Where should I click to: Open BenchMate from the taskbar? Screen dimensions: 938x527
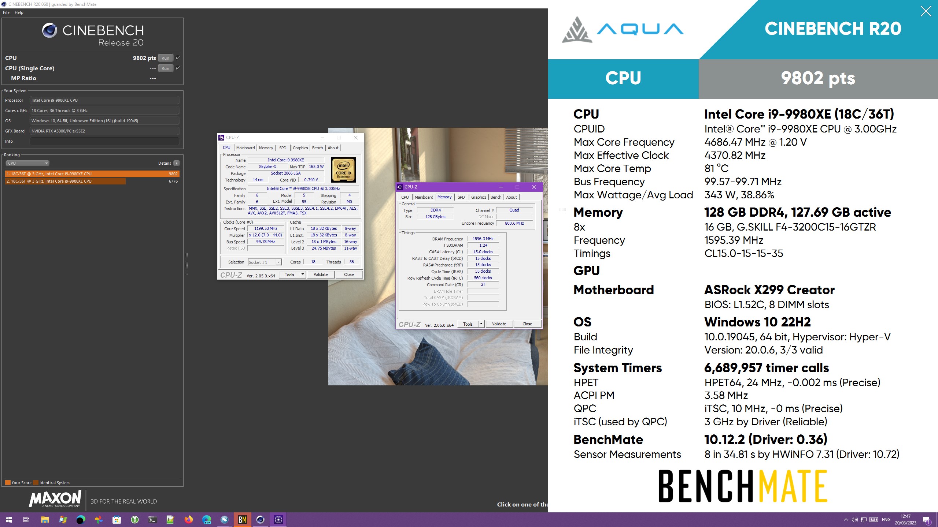[243, 519]
